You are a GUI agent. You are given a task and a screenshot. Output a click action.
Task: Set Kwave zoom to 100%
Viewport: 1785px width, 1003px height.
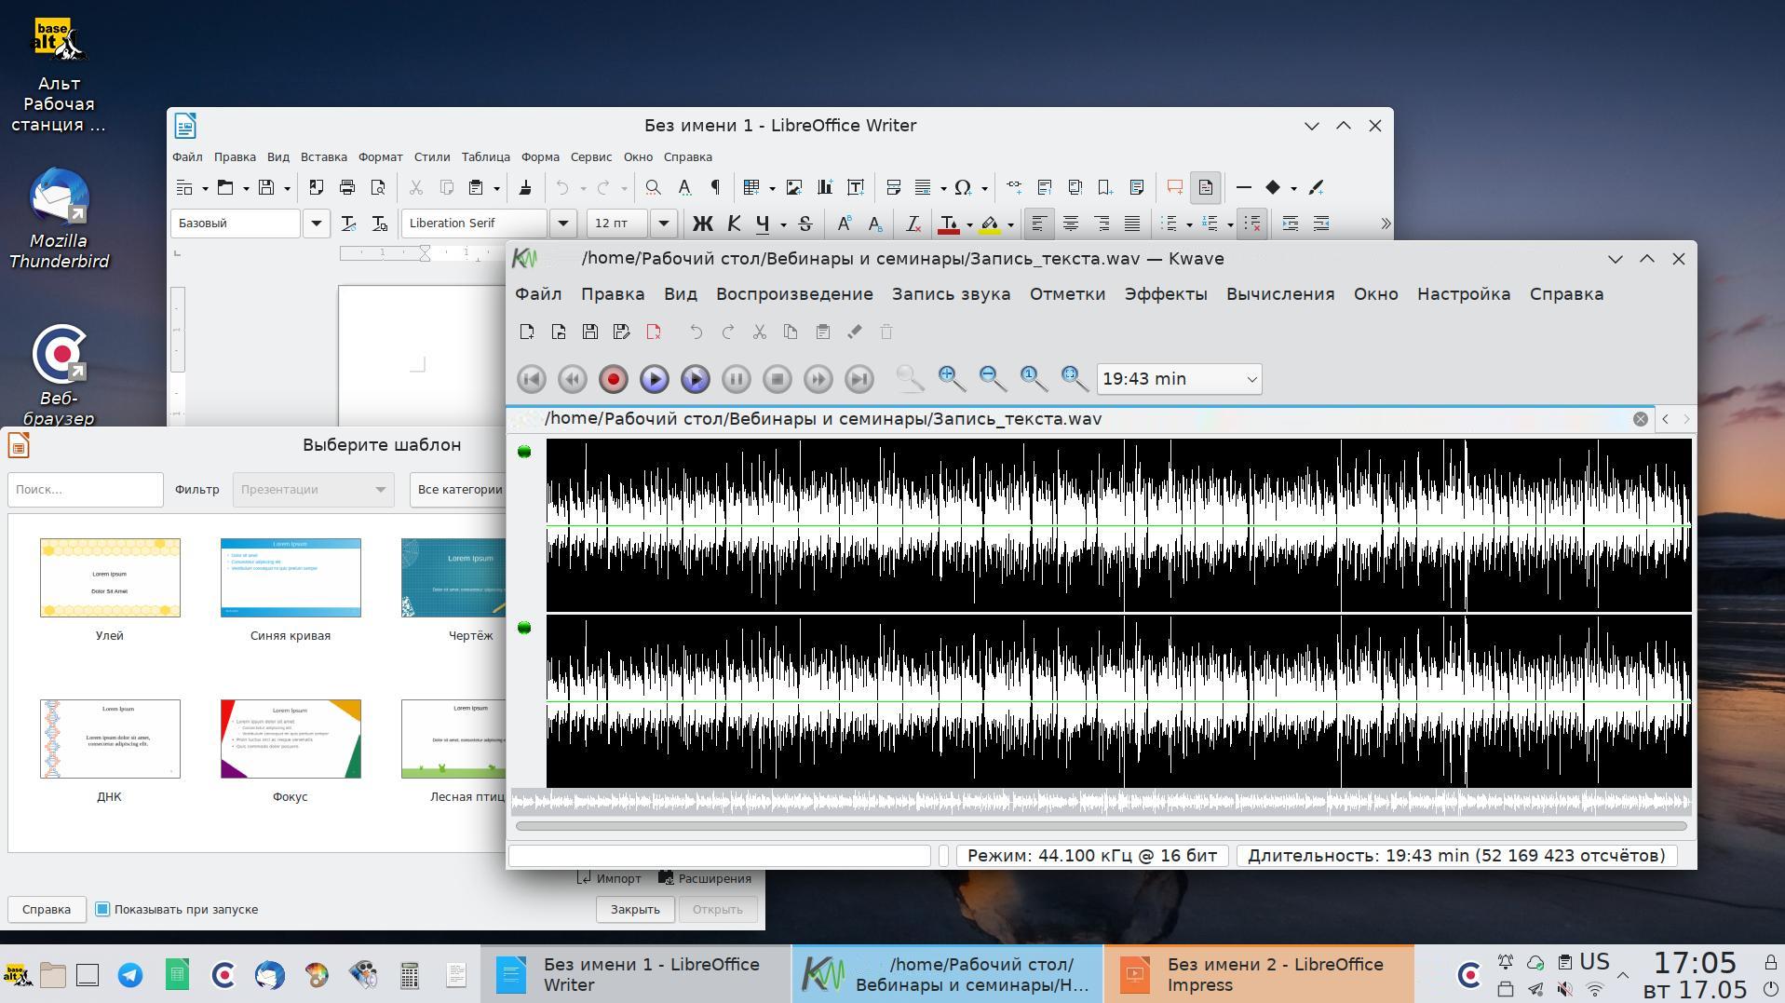pyautogui.click(x=1033, y=378)
